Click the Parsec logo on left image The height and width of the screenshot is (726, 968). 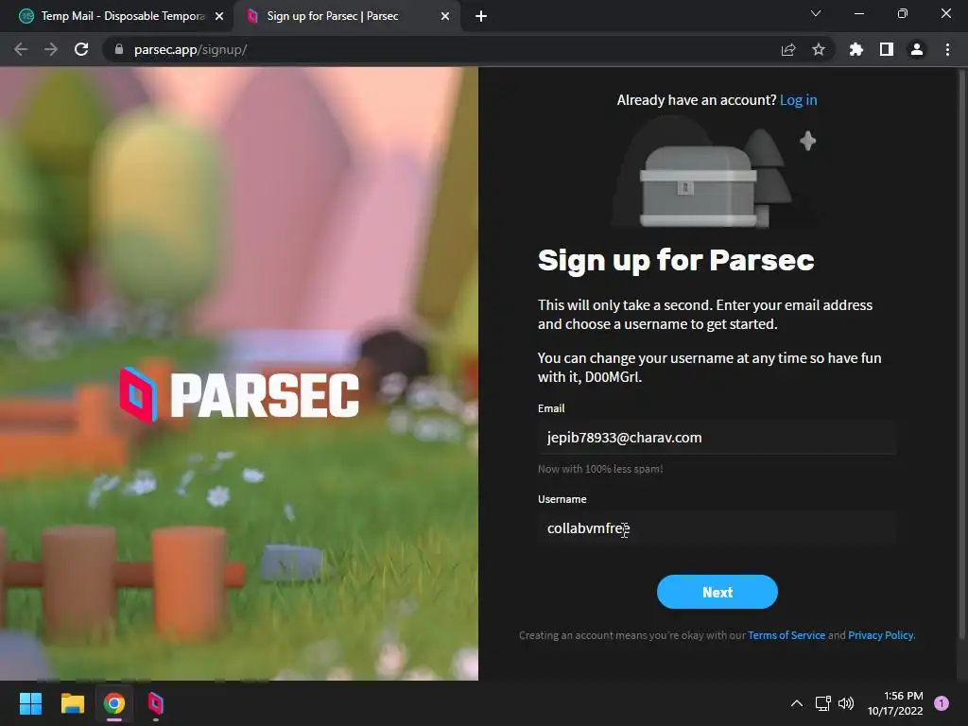click(x=239, y=395)
